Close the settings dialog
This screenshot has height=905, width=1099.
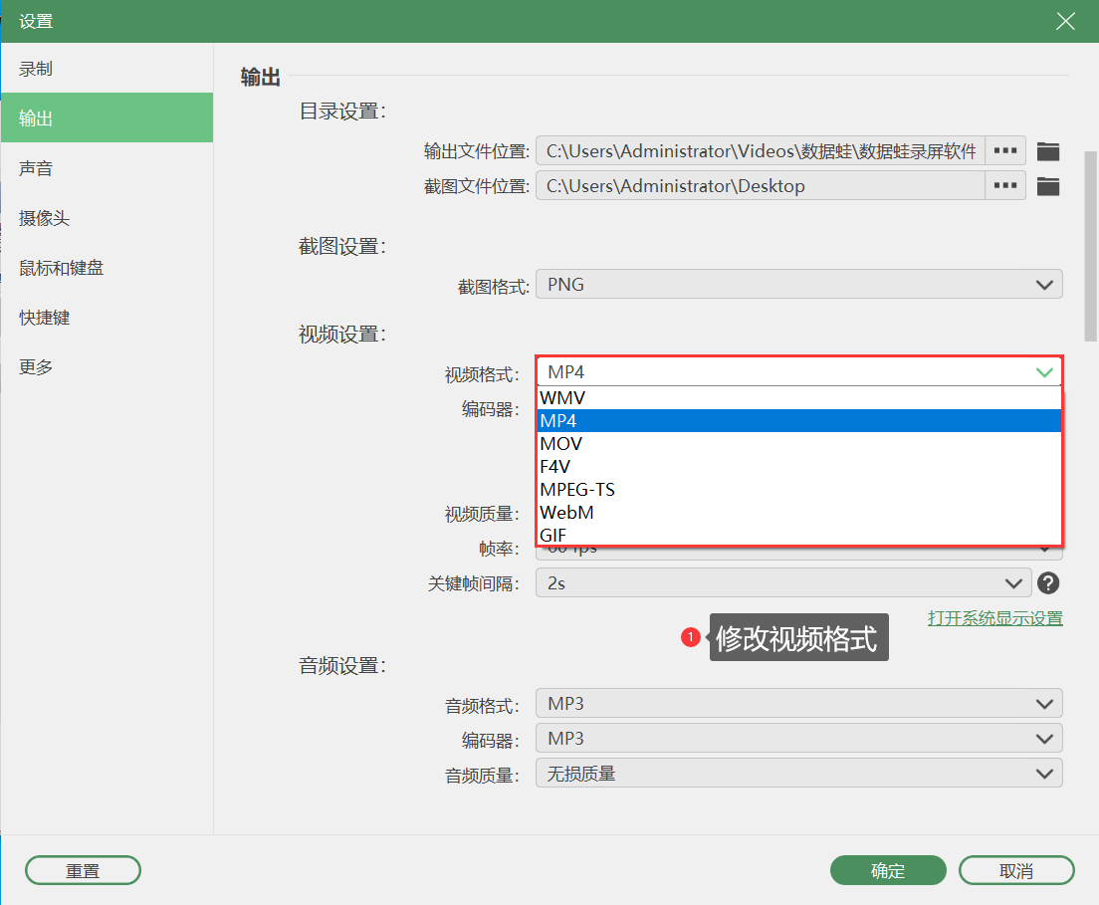point(1065,21)
